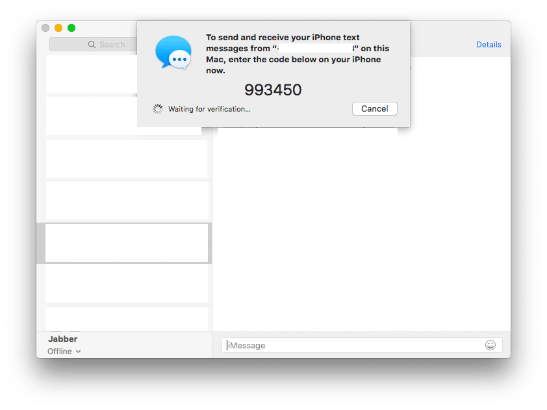
Task: Cancel the iPhone verification dialog
Action: (374, 108)
